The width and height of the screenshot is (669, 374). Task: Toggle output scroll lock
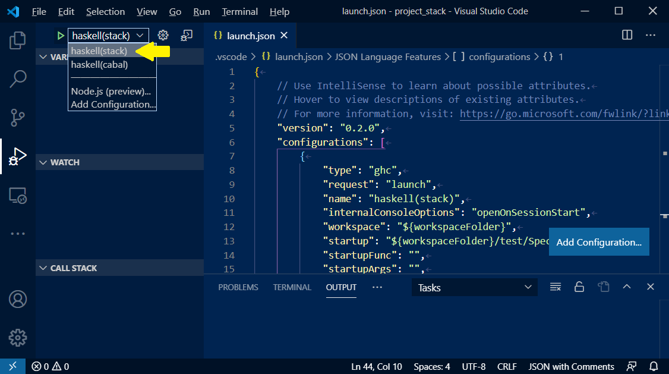(579, 287)
